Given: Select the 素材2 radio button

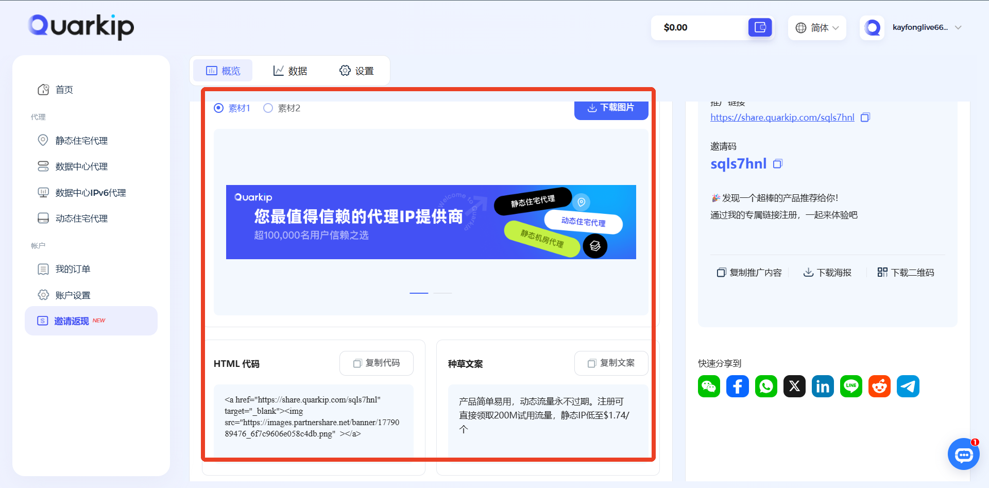Looking at the screenshot, I should [268, 108].
